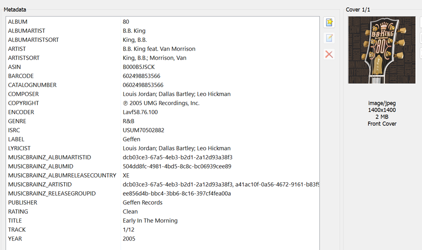Image resolution: width=422 pixels, height=250 pixels.
Task: Select the MUSICBRAINZ_ALBUMARTISTID row's dcb03ce3 value
Action: tap(178, 158)
